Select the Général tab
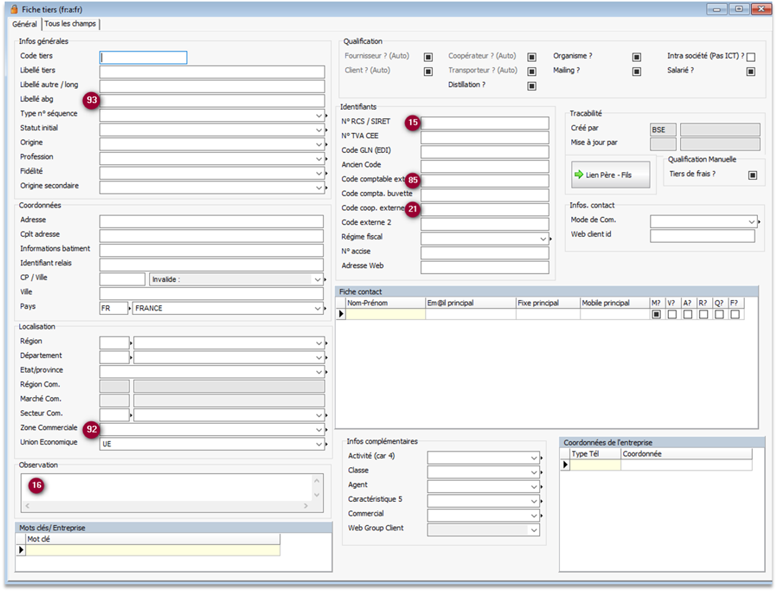 pyautogui.click(x=24, y=24)
